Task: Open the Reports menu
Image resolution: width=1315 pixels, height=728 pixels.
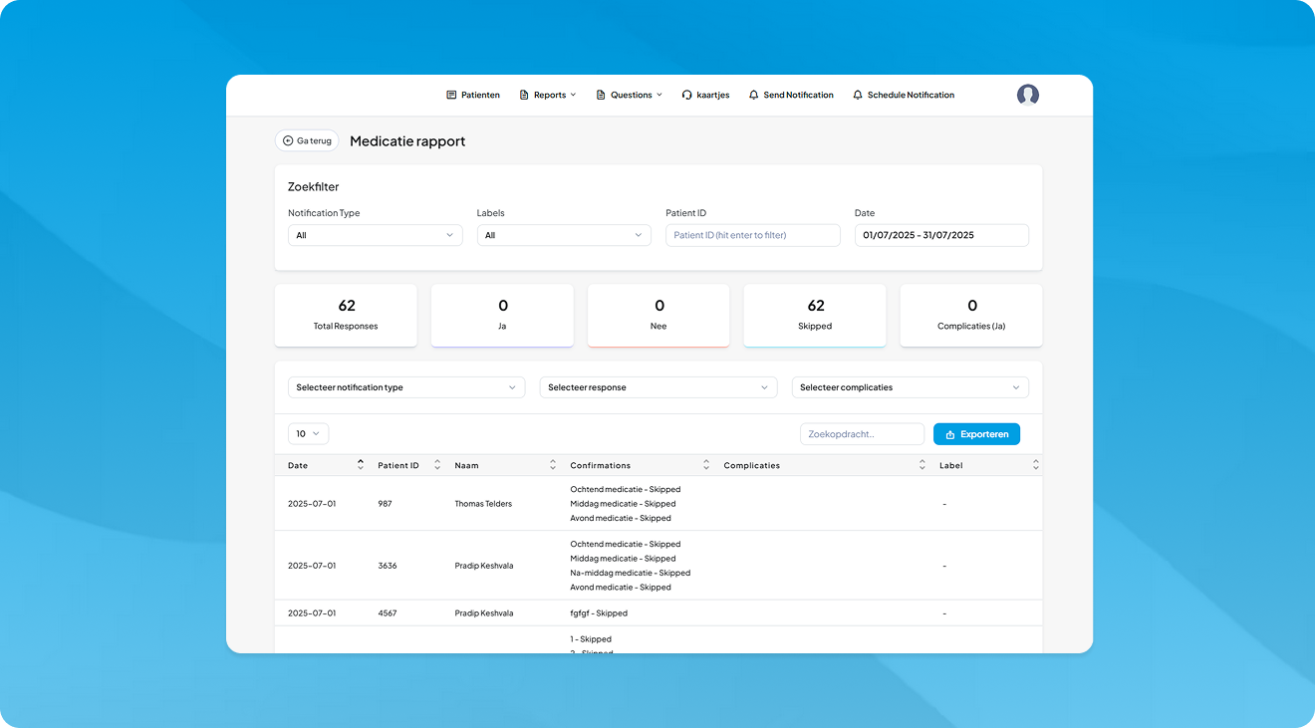Action: click(548, 95)
